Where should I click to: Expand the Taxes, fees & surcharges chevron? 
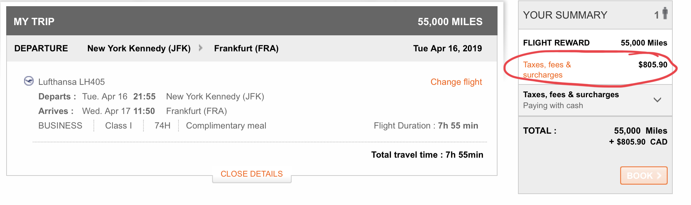point(657,100)
